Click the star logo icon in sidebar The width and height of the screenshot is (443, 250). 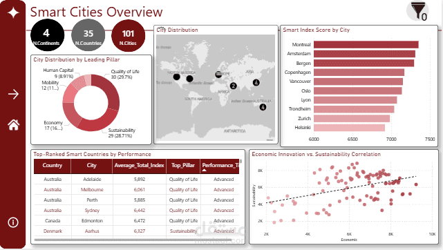click(13, 13)
